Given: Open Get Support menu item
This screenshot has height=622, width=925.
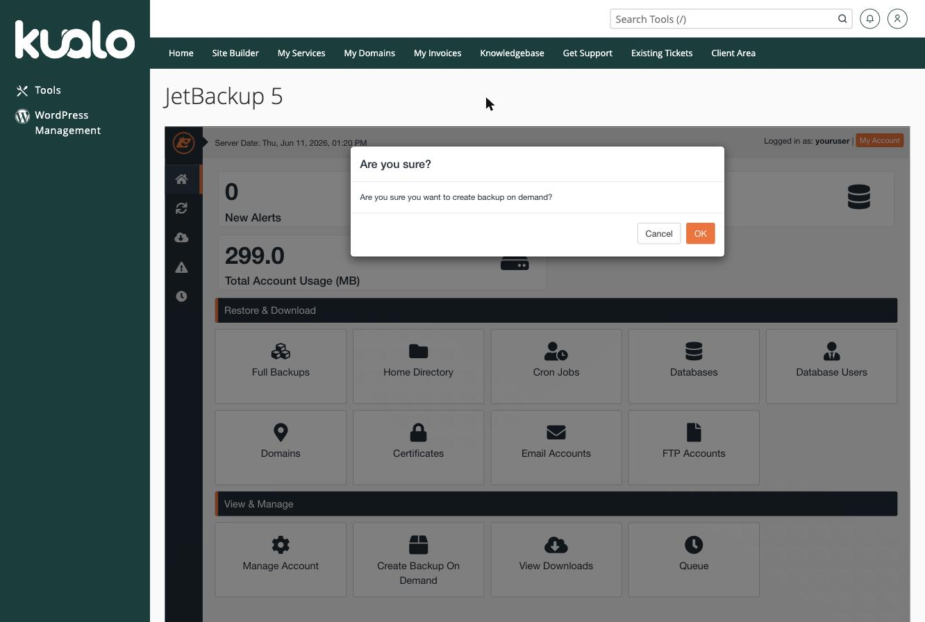Looking at the screenshot, I should click(587, 53).
